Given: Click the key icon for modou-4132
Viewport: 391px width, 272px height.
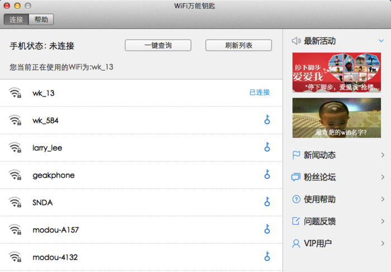Looking at the screenshot, I should pyautogui.click(x=266, y=256).
